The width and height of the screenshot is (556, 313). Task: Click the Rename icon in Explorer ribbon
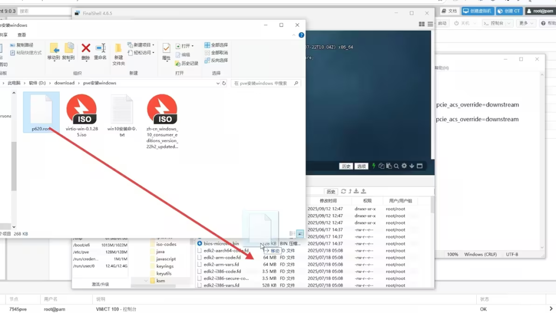pyautogui.click(x=100, y=51)
